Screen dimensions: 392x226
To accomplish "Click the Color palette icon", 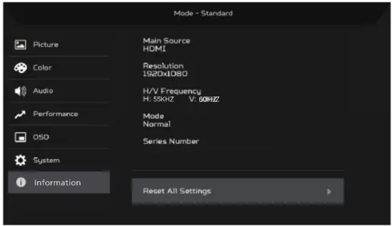I will click(x=20, y=68).
